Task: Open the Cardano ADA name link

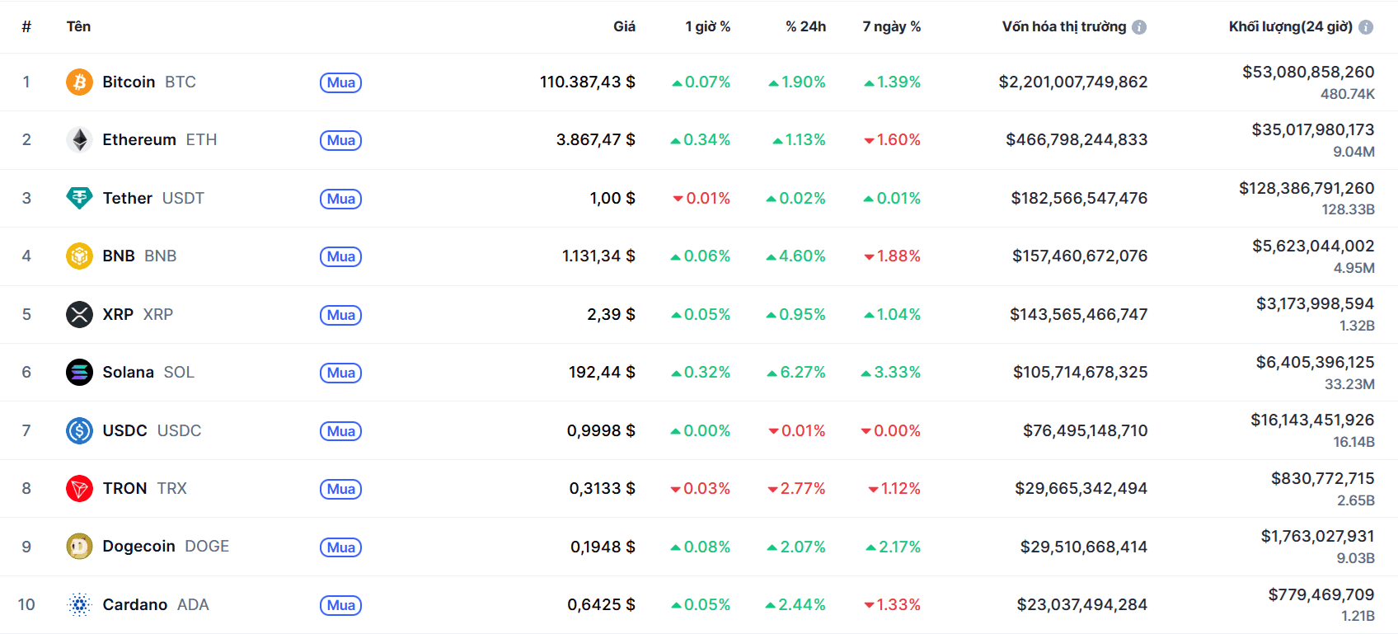Action: (156, 605)
